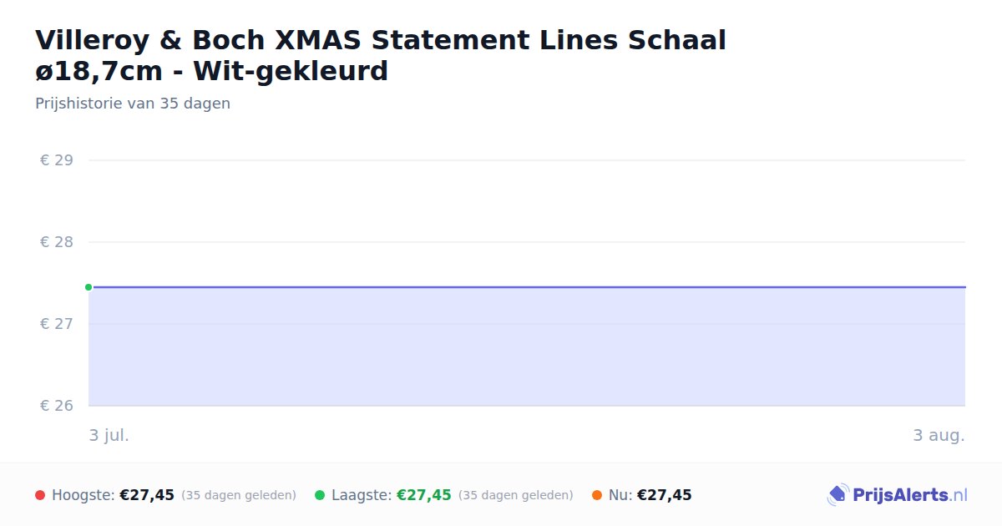Click the orange Nu indicator dot
The image size is (1002, 526).
point(597,495)
